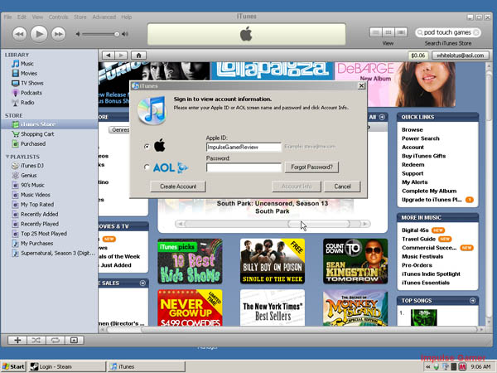
Task: Open the Power Search quick link
Action: [421, 138]
